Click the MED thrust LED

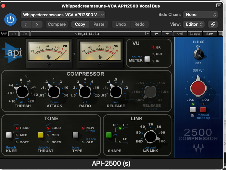(x=48, y=135)
